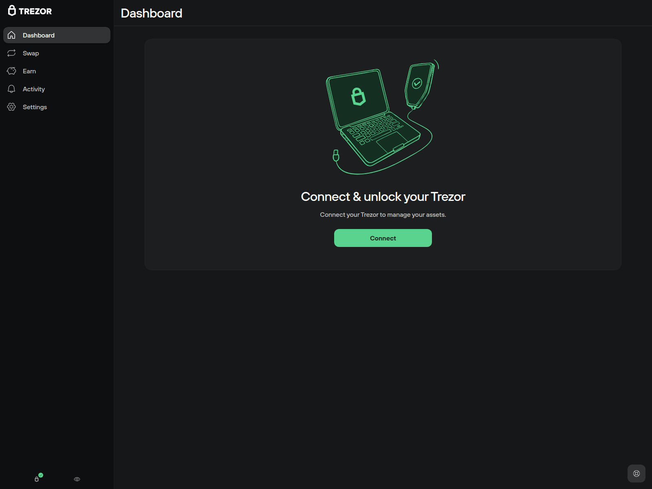Click the Dashboard page title
The width and height of the screenshot is (652, 489).
(152, 13)
